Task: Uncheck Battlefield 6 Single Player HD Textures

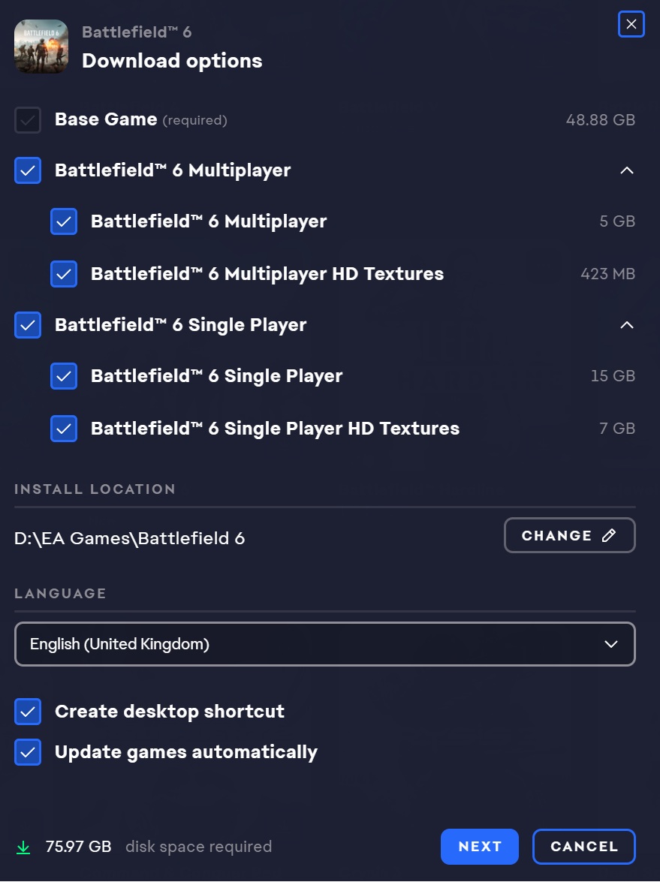Action: coord(64,429)
